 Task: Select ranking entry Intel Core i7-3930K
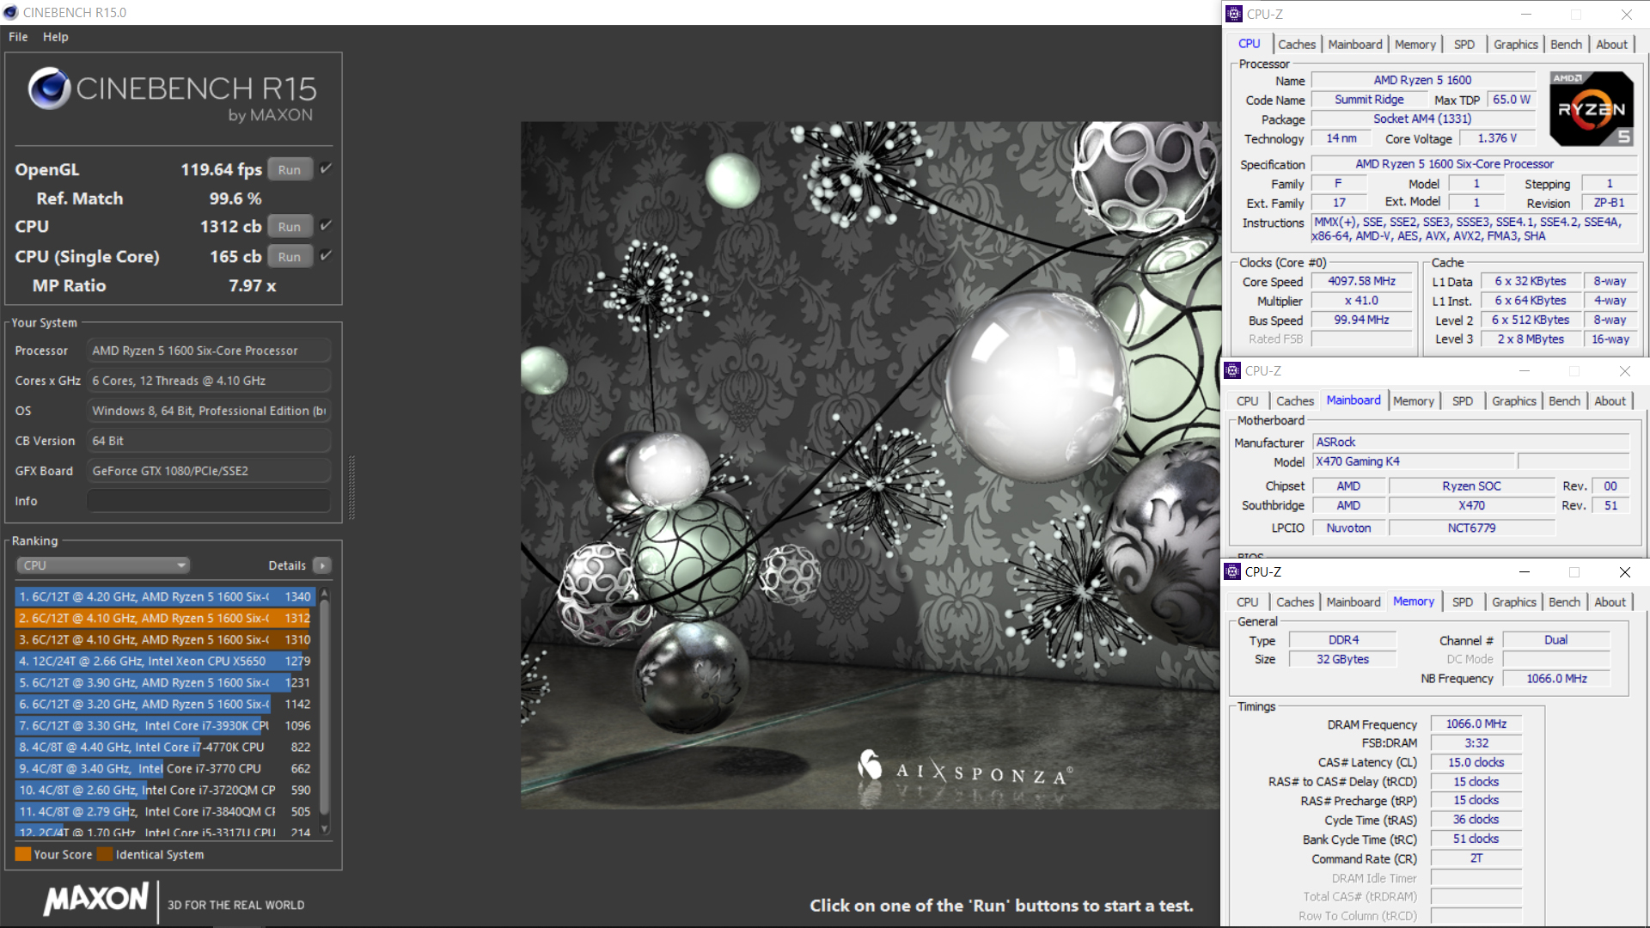pos(163,725)
